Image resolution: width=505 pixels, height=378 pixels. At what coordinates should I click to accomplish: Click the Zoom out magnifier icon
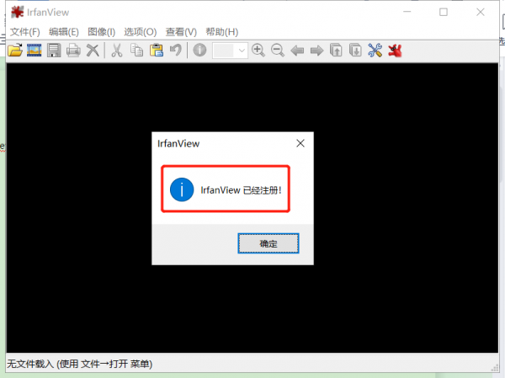(x=278, y=51)
